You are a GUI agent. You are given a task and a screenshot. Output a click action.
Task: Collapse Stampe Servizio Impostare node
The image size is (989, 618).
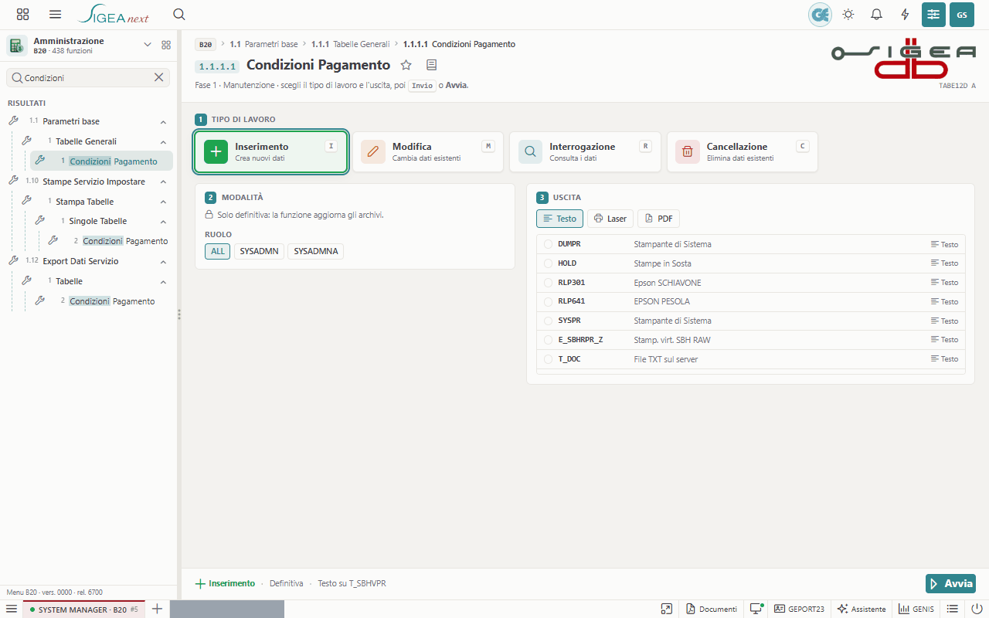point(163,182)
